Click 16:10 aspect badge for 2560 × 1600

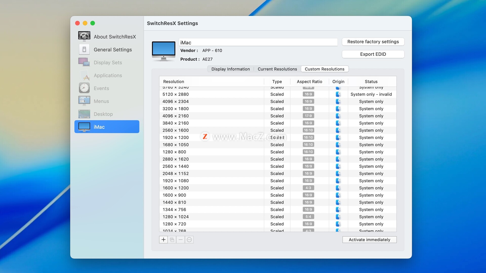308,130
